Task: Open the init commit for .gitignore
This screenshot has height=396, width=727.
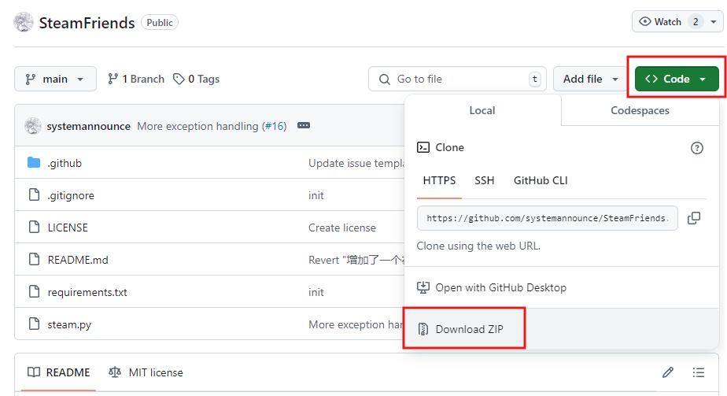Action: 316,196
